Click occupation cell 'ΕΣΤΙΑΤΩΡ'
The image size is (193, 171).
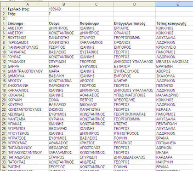point(135,67)
